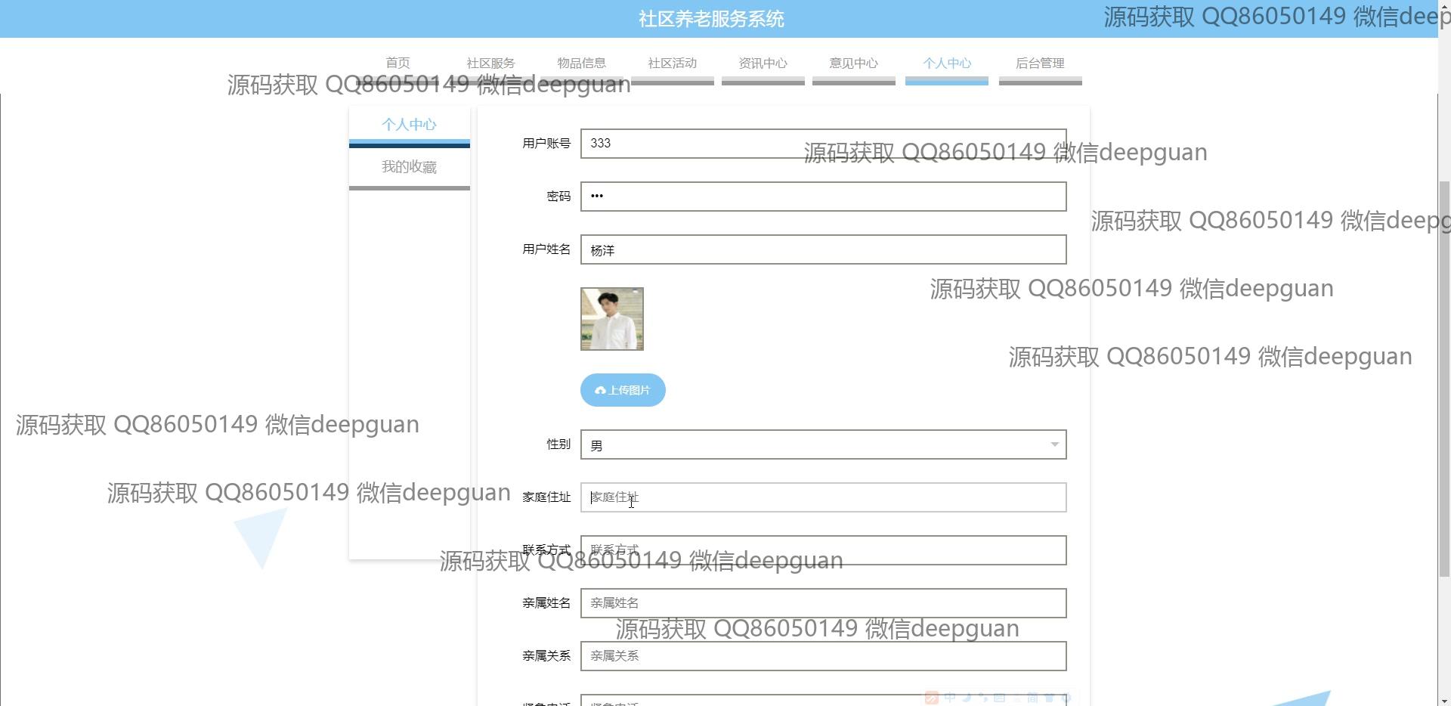Go to the 首页 navigation tab
This screenshot has width=1451, height=706.
pyautogui.click(x=398, y=63)
